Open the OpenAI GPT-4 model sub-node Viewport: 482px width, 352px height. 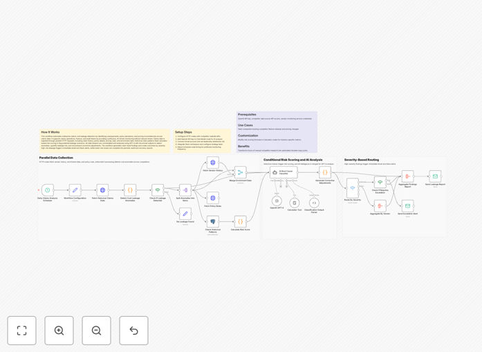277,201
